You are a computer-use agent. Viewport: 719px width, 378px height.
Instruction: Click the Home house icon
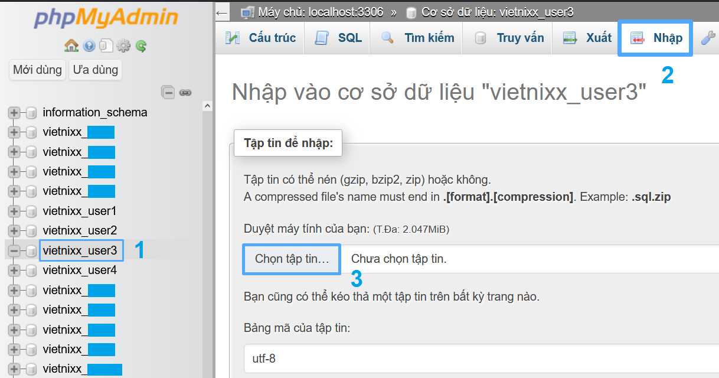(71, 45)
